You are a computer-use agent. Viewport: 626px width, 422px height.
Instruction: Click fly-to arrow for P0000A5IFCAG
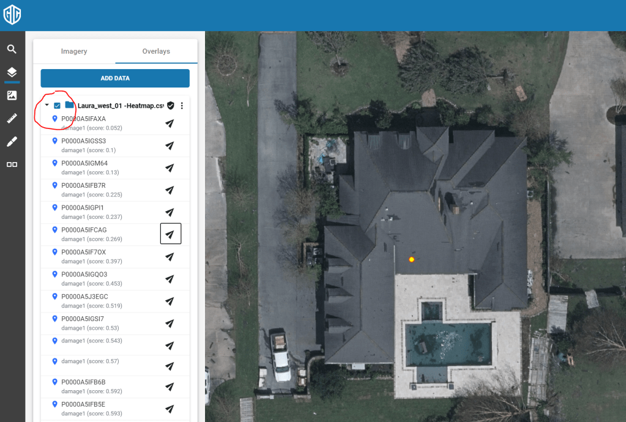tap(170, 234)
